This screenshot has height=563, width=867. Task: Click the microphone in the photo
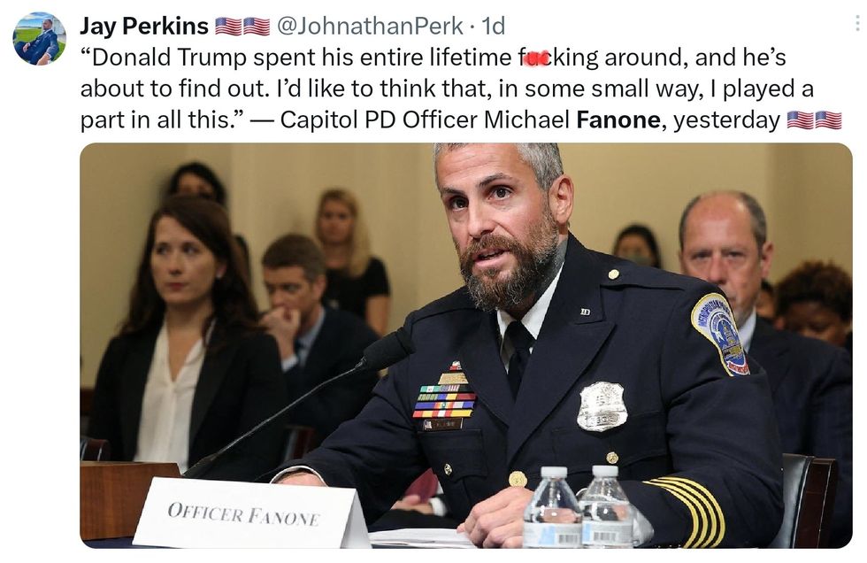tap(388, 350)
